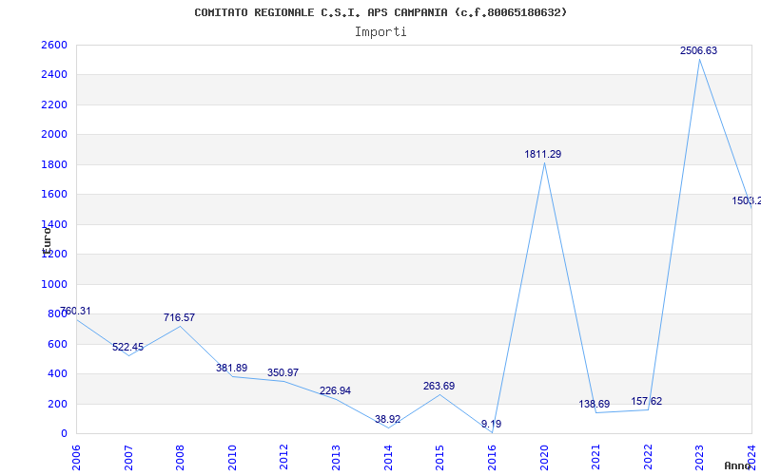Select the 716.57 data label

coord(179,317)
